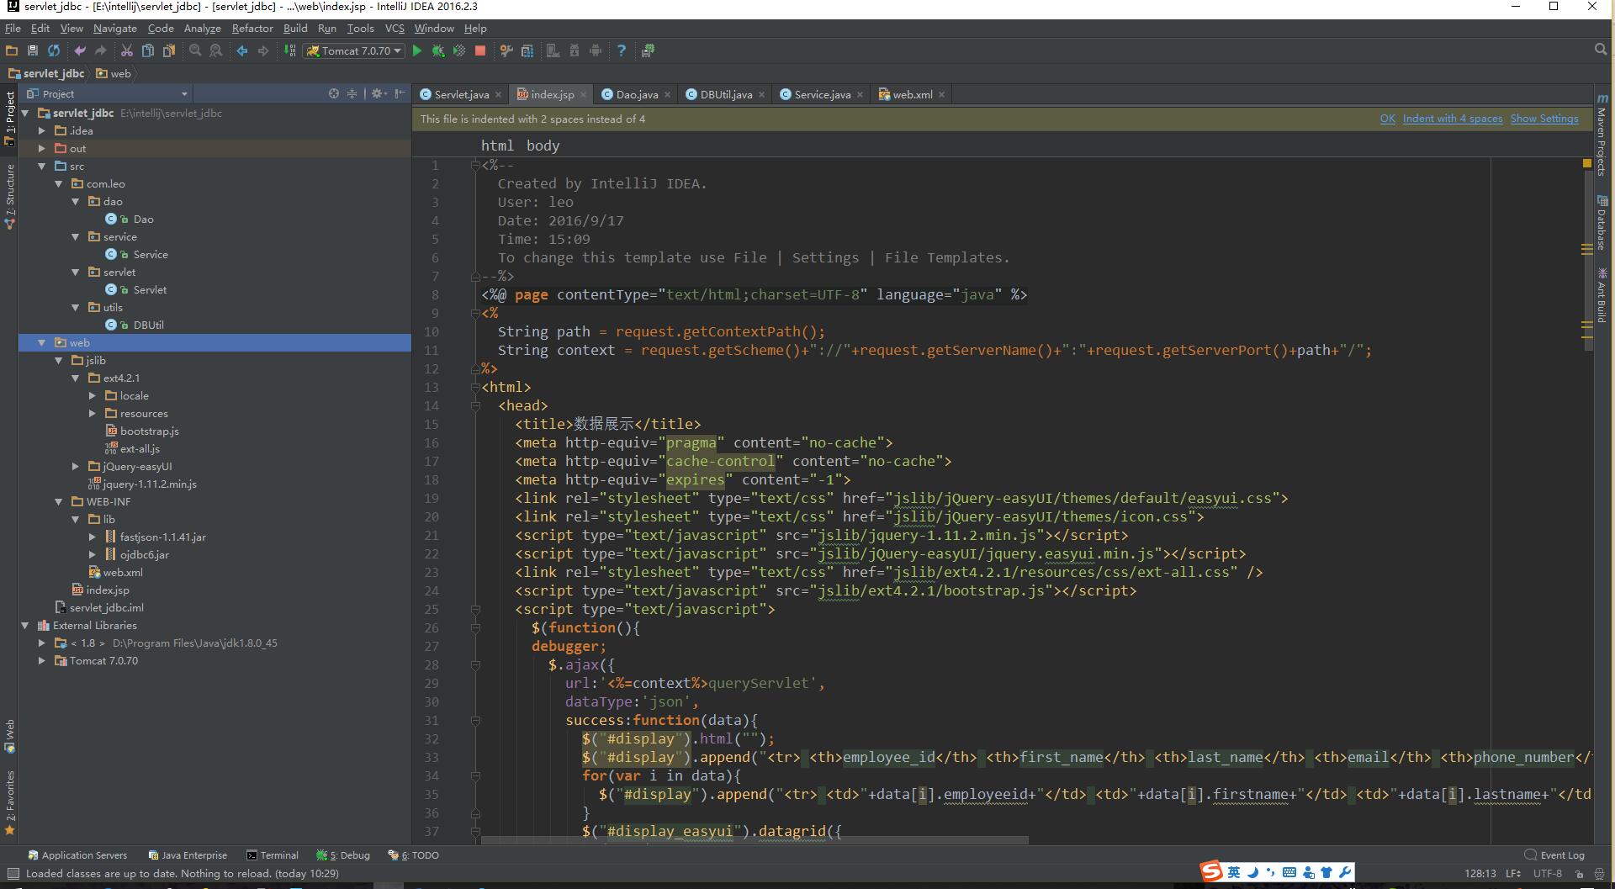Viewport: 1615px width, 889px height.
Task: Open Application Servers tool button
Action: click(77, 855)
